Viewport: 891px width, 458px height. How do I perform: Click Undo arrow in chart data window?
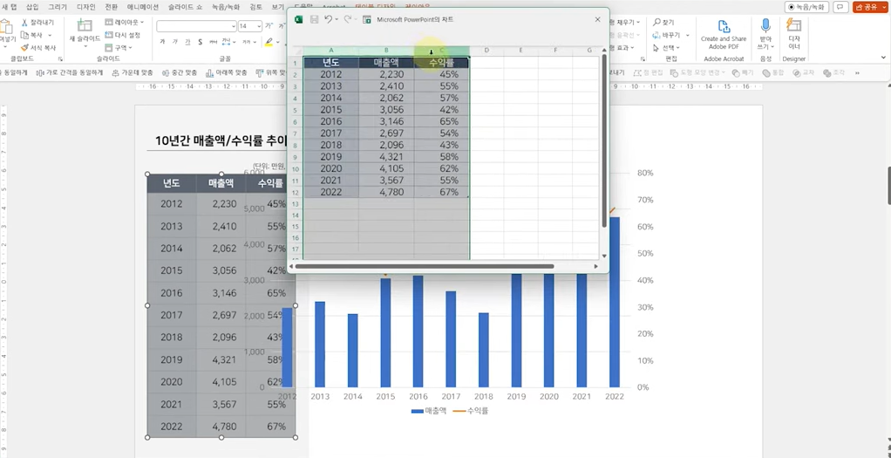(x=329, y=19)
